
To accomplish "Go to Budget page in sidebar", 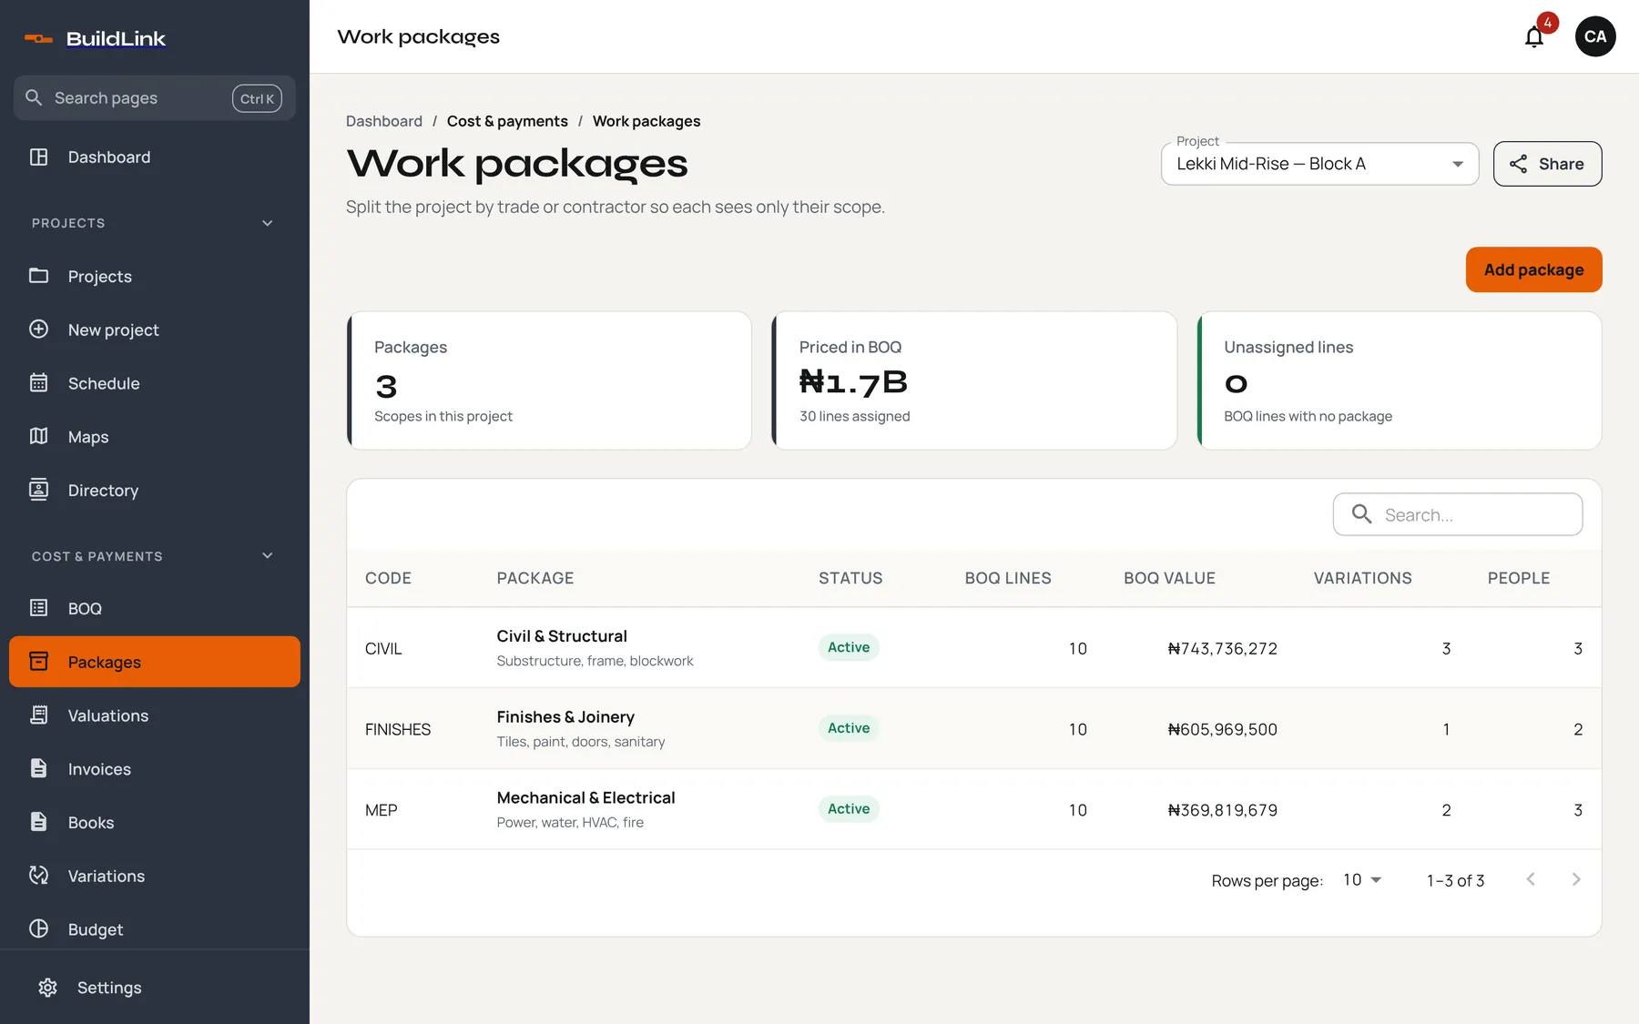I will pos(155,929).
